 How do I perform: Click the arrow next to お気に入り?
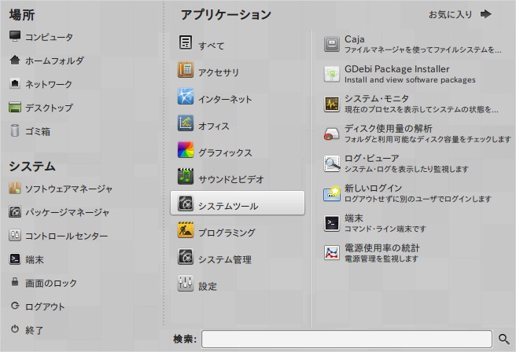(x=486, y=14)
